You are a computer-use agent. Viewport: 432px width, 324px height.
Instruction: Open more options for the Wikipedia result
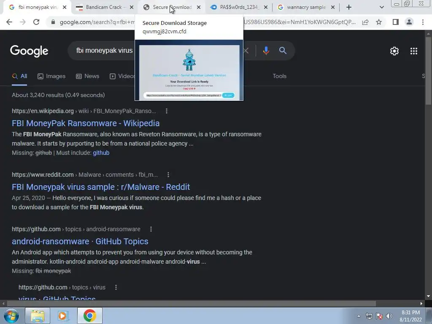[166, 111]
